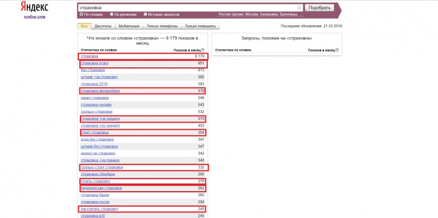The width and height of the screenshot is (438, 218).
Task: Open the 'Только телефоны' tab
Action: coord(162,26)
